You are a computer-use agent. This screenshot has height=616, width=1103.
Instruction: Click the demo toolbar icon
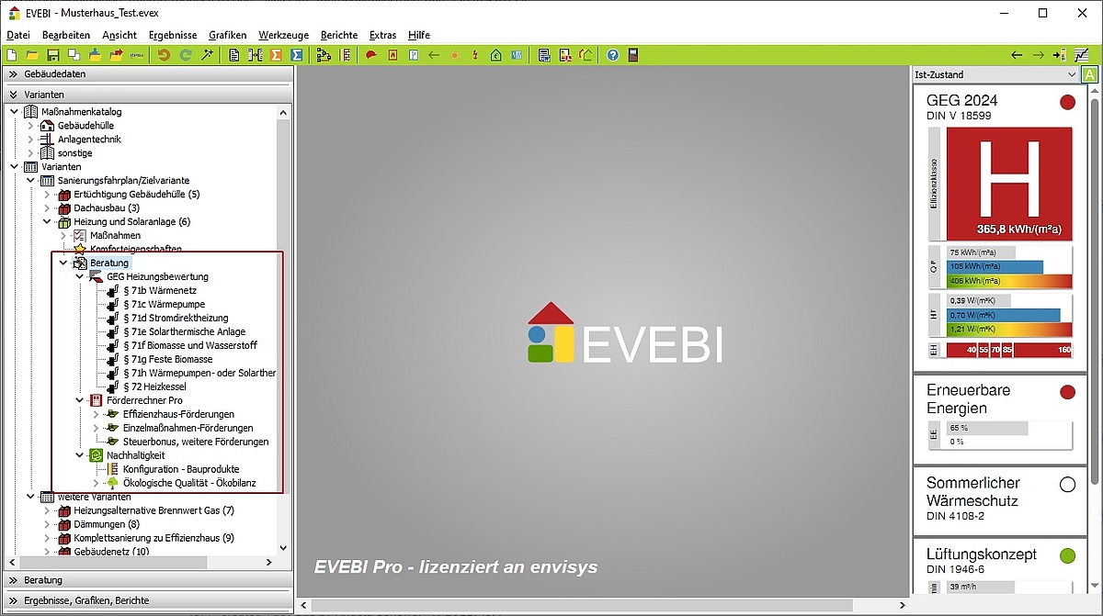pyautogui.click(x=138, y=55)
